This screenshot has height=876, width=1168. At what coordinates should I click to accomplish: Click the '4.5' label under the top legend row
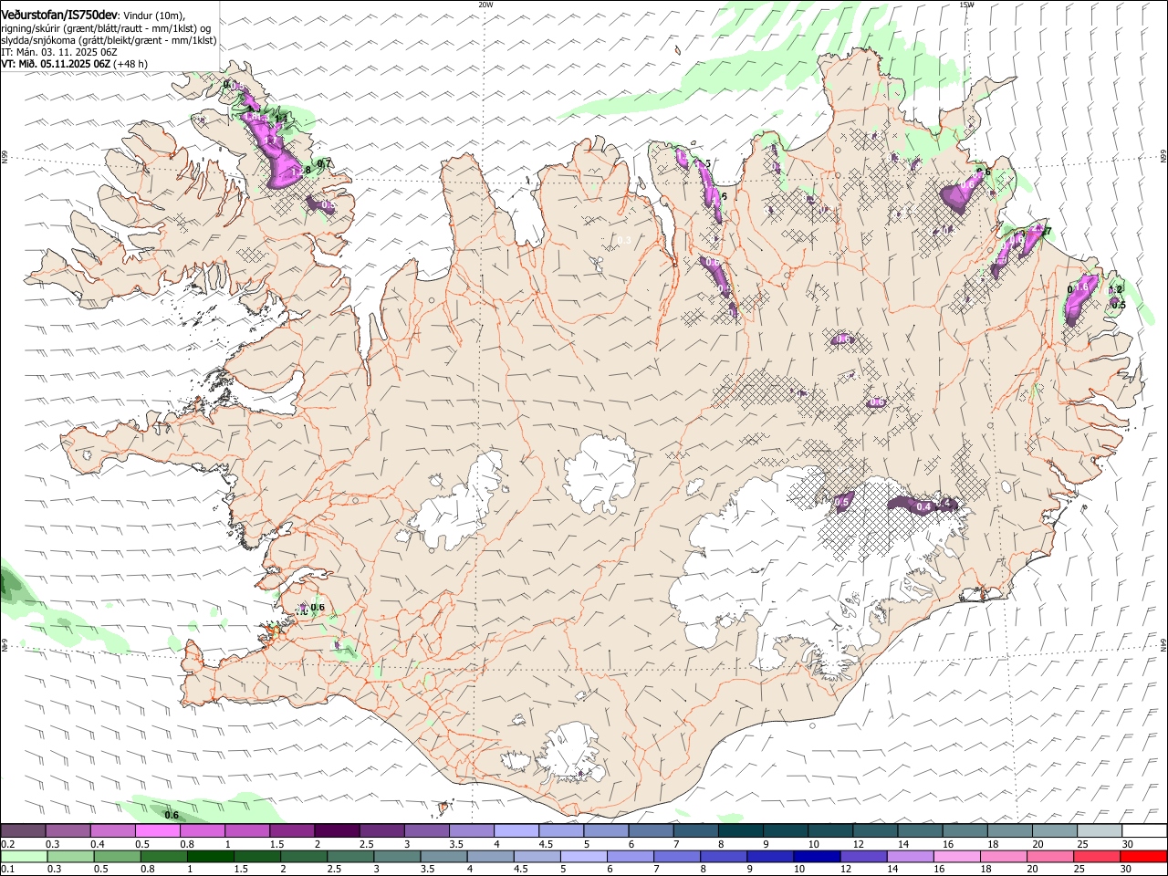coord(546,844)
